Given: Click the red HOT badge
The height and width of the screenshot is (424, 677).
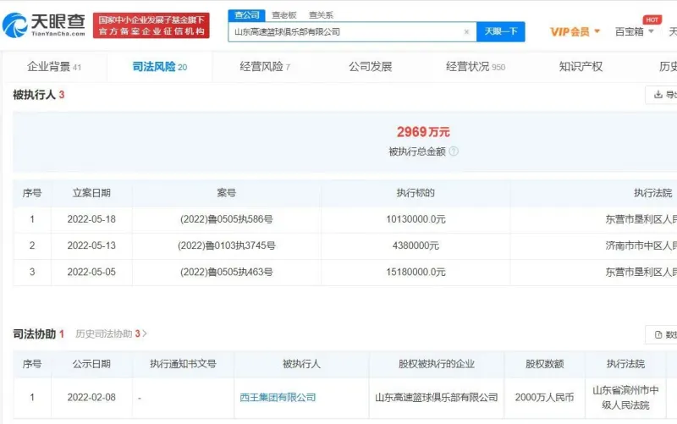Looking at the screenshot, I should (652, 19).
